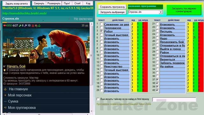This screenshot has width=204, height=115.
Task: Click the namobilochku.bratki.mobi URL link
Action: [25, 13]
